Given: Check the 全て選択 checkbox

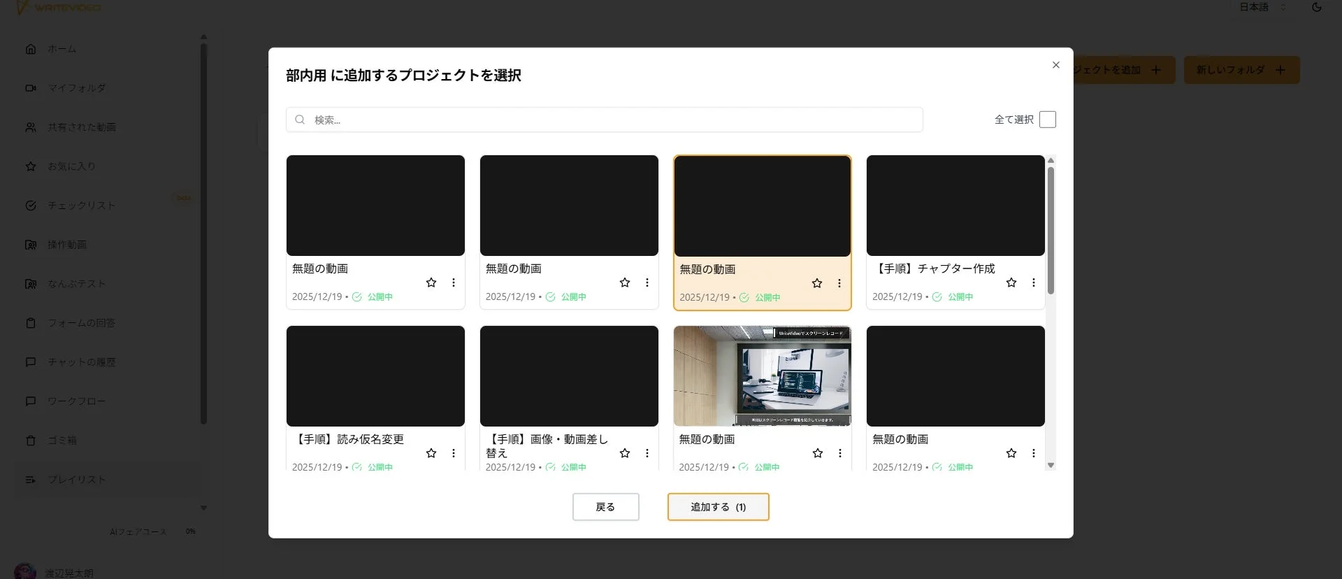Looking at the screenshot, I should point(1048,120).
